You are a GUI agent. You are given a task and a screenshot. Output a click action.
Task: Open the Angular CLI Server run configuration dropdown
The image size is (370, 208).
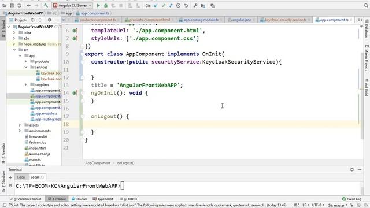72,5
